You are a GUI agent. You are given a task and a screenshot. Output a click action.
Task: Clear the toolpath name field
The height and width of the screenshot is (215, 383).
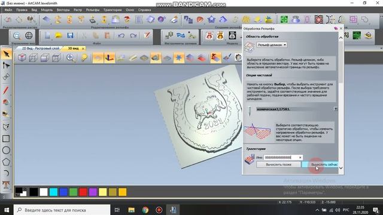(300, 158)
